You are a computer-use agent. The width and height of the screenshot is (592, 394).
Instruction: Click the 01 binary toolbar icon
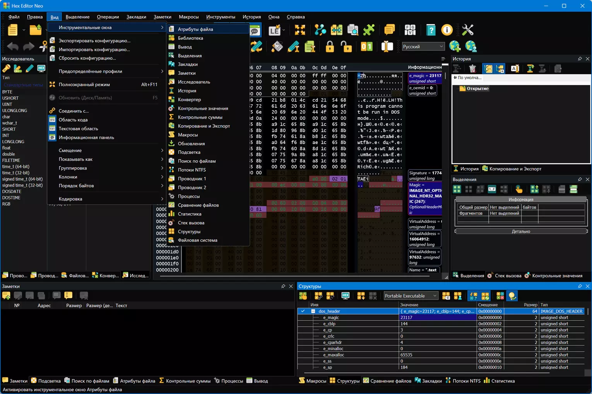click(x=366, y=47)
